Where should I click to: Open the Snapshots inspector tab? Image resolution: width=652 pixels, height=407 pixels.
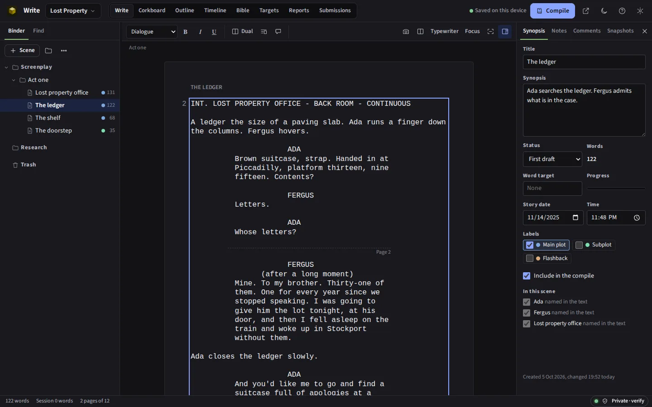[620, 31]
